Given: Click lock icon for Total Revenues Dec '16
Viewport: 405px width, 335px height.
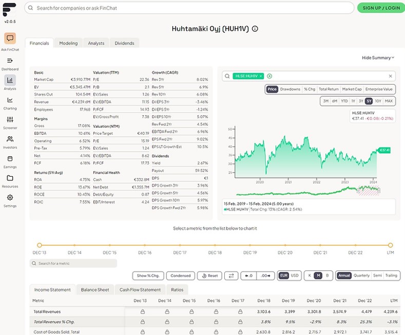Looking at the screenshot, I should [x=216, y=312].
